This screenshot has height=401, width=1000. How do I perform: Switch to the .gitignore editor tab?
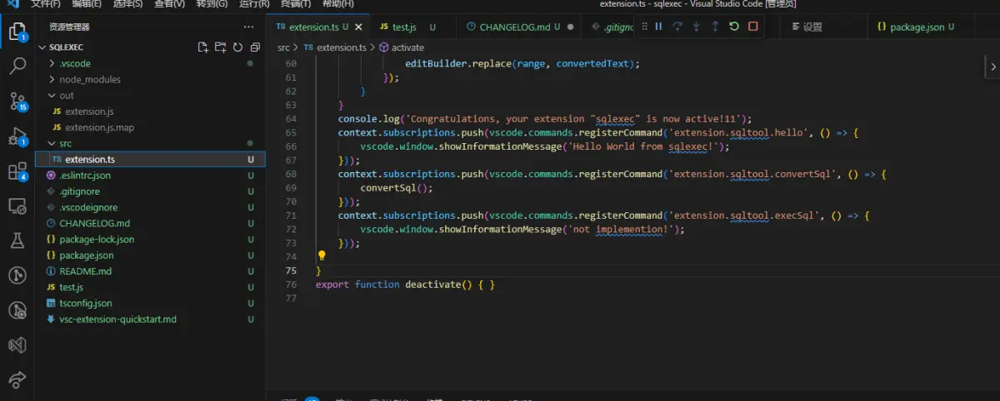[609, 27]
